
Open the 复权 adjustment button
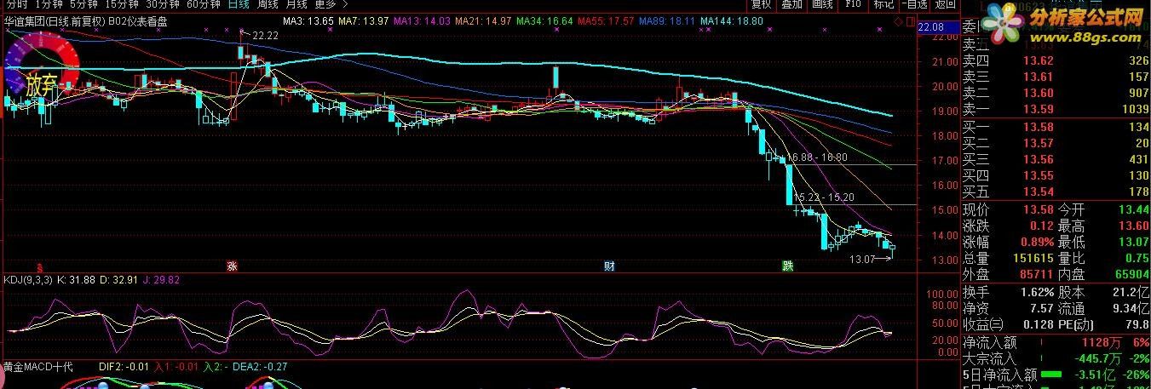761,4
